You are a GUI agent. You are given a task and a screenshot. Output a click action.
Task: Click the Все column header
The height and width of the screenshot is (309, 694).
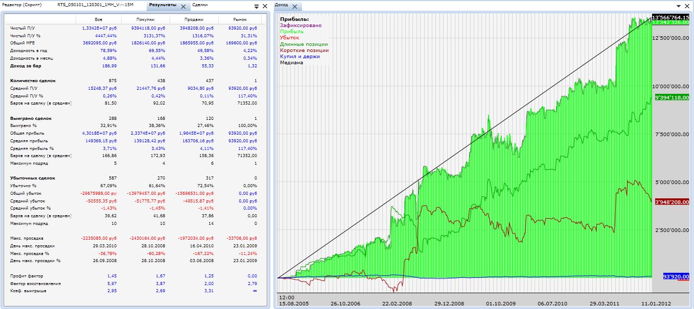click(x=99, y=19)
